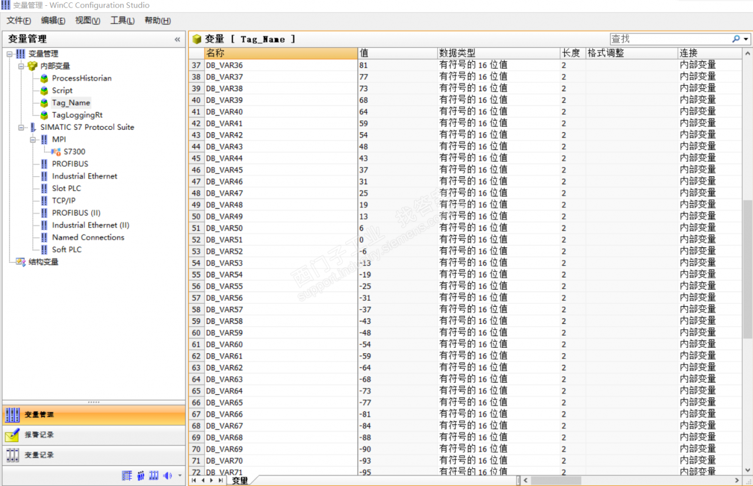
Task: Click the 数据类型 column header
Action: [x=498, y=53]
